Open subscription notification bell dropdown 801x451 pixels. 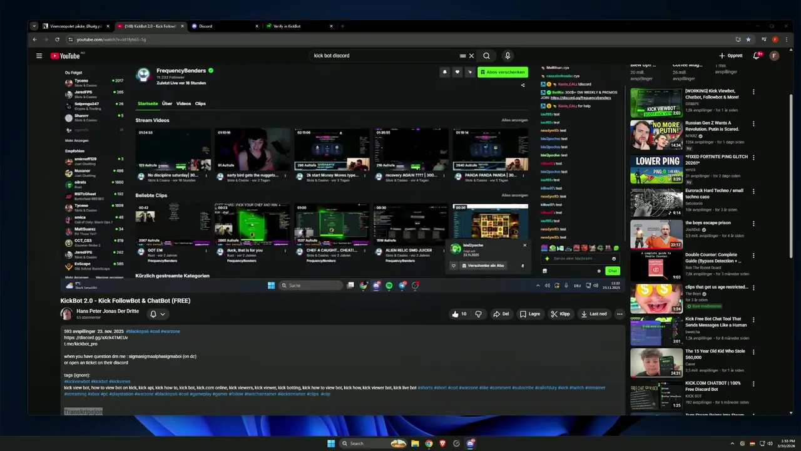[x=158, y=314]
